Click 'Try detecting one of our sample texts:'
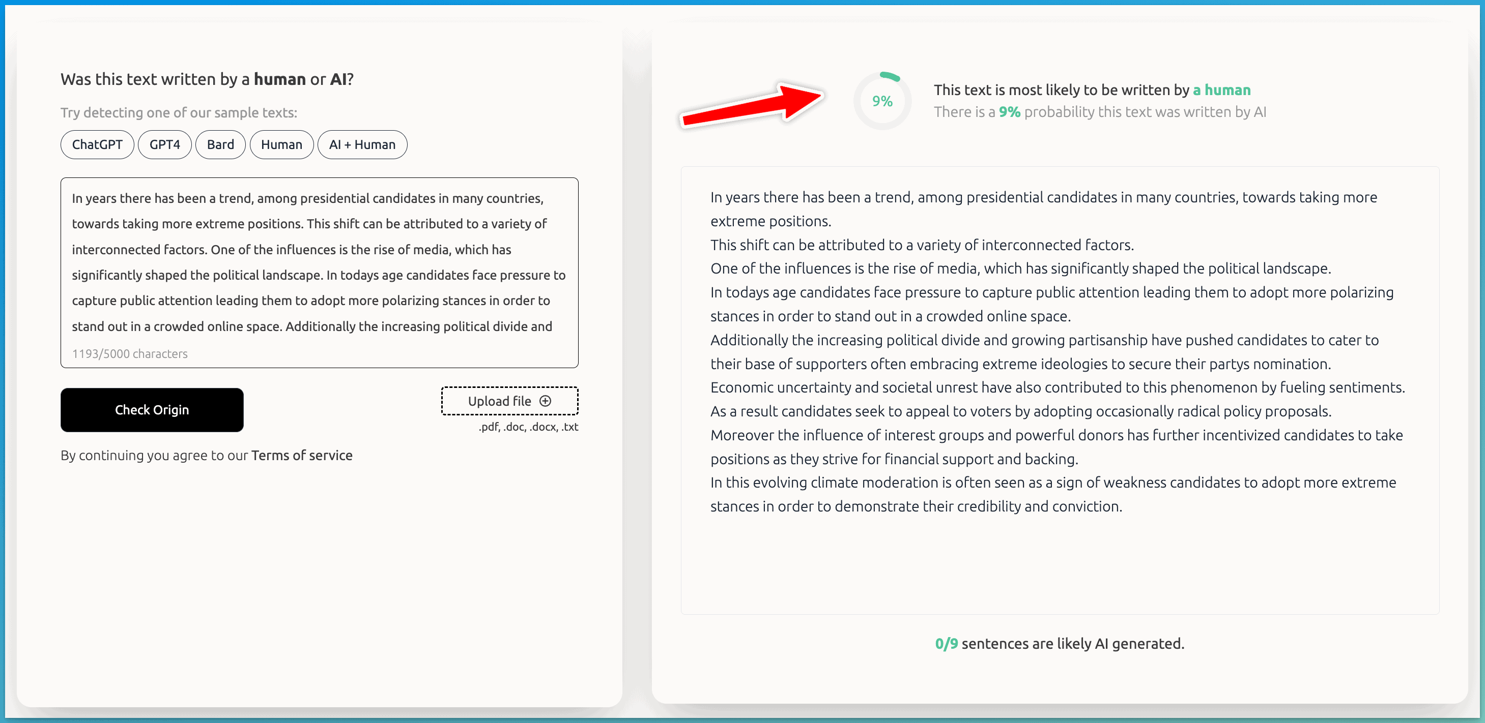1485x723 pixels. 179,112
